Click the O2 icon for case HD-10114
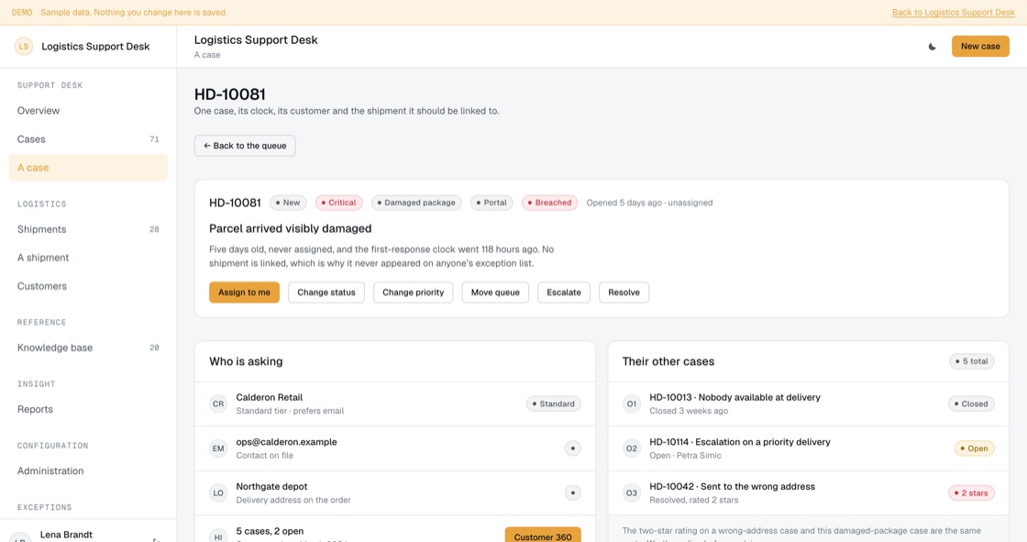 pos(632,448)
